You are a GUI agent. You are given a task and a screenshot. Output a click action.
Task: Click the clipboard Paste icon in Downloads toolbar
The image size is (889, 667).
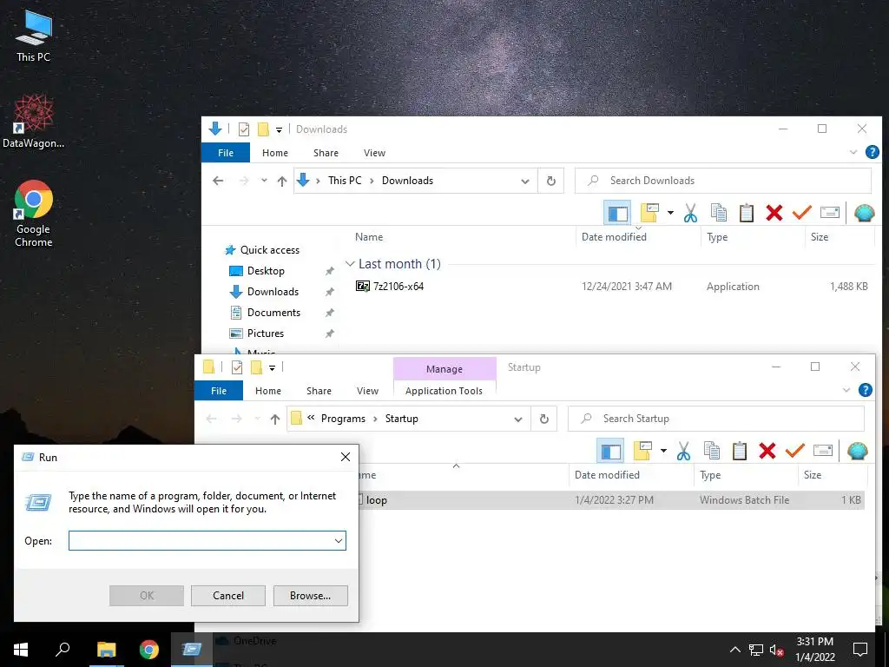[746, 214]
